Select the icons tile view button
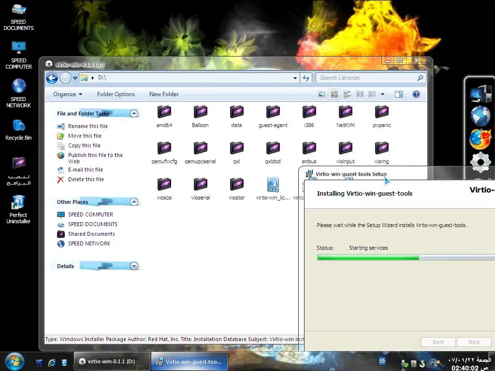This screenshot has height=371, width=495. click(x=335, y=94)
